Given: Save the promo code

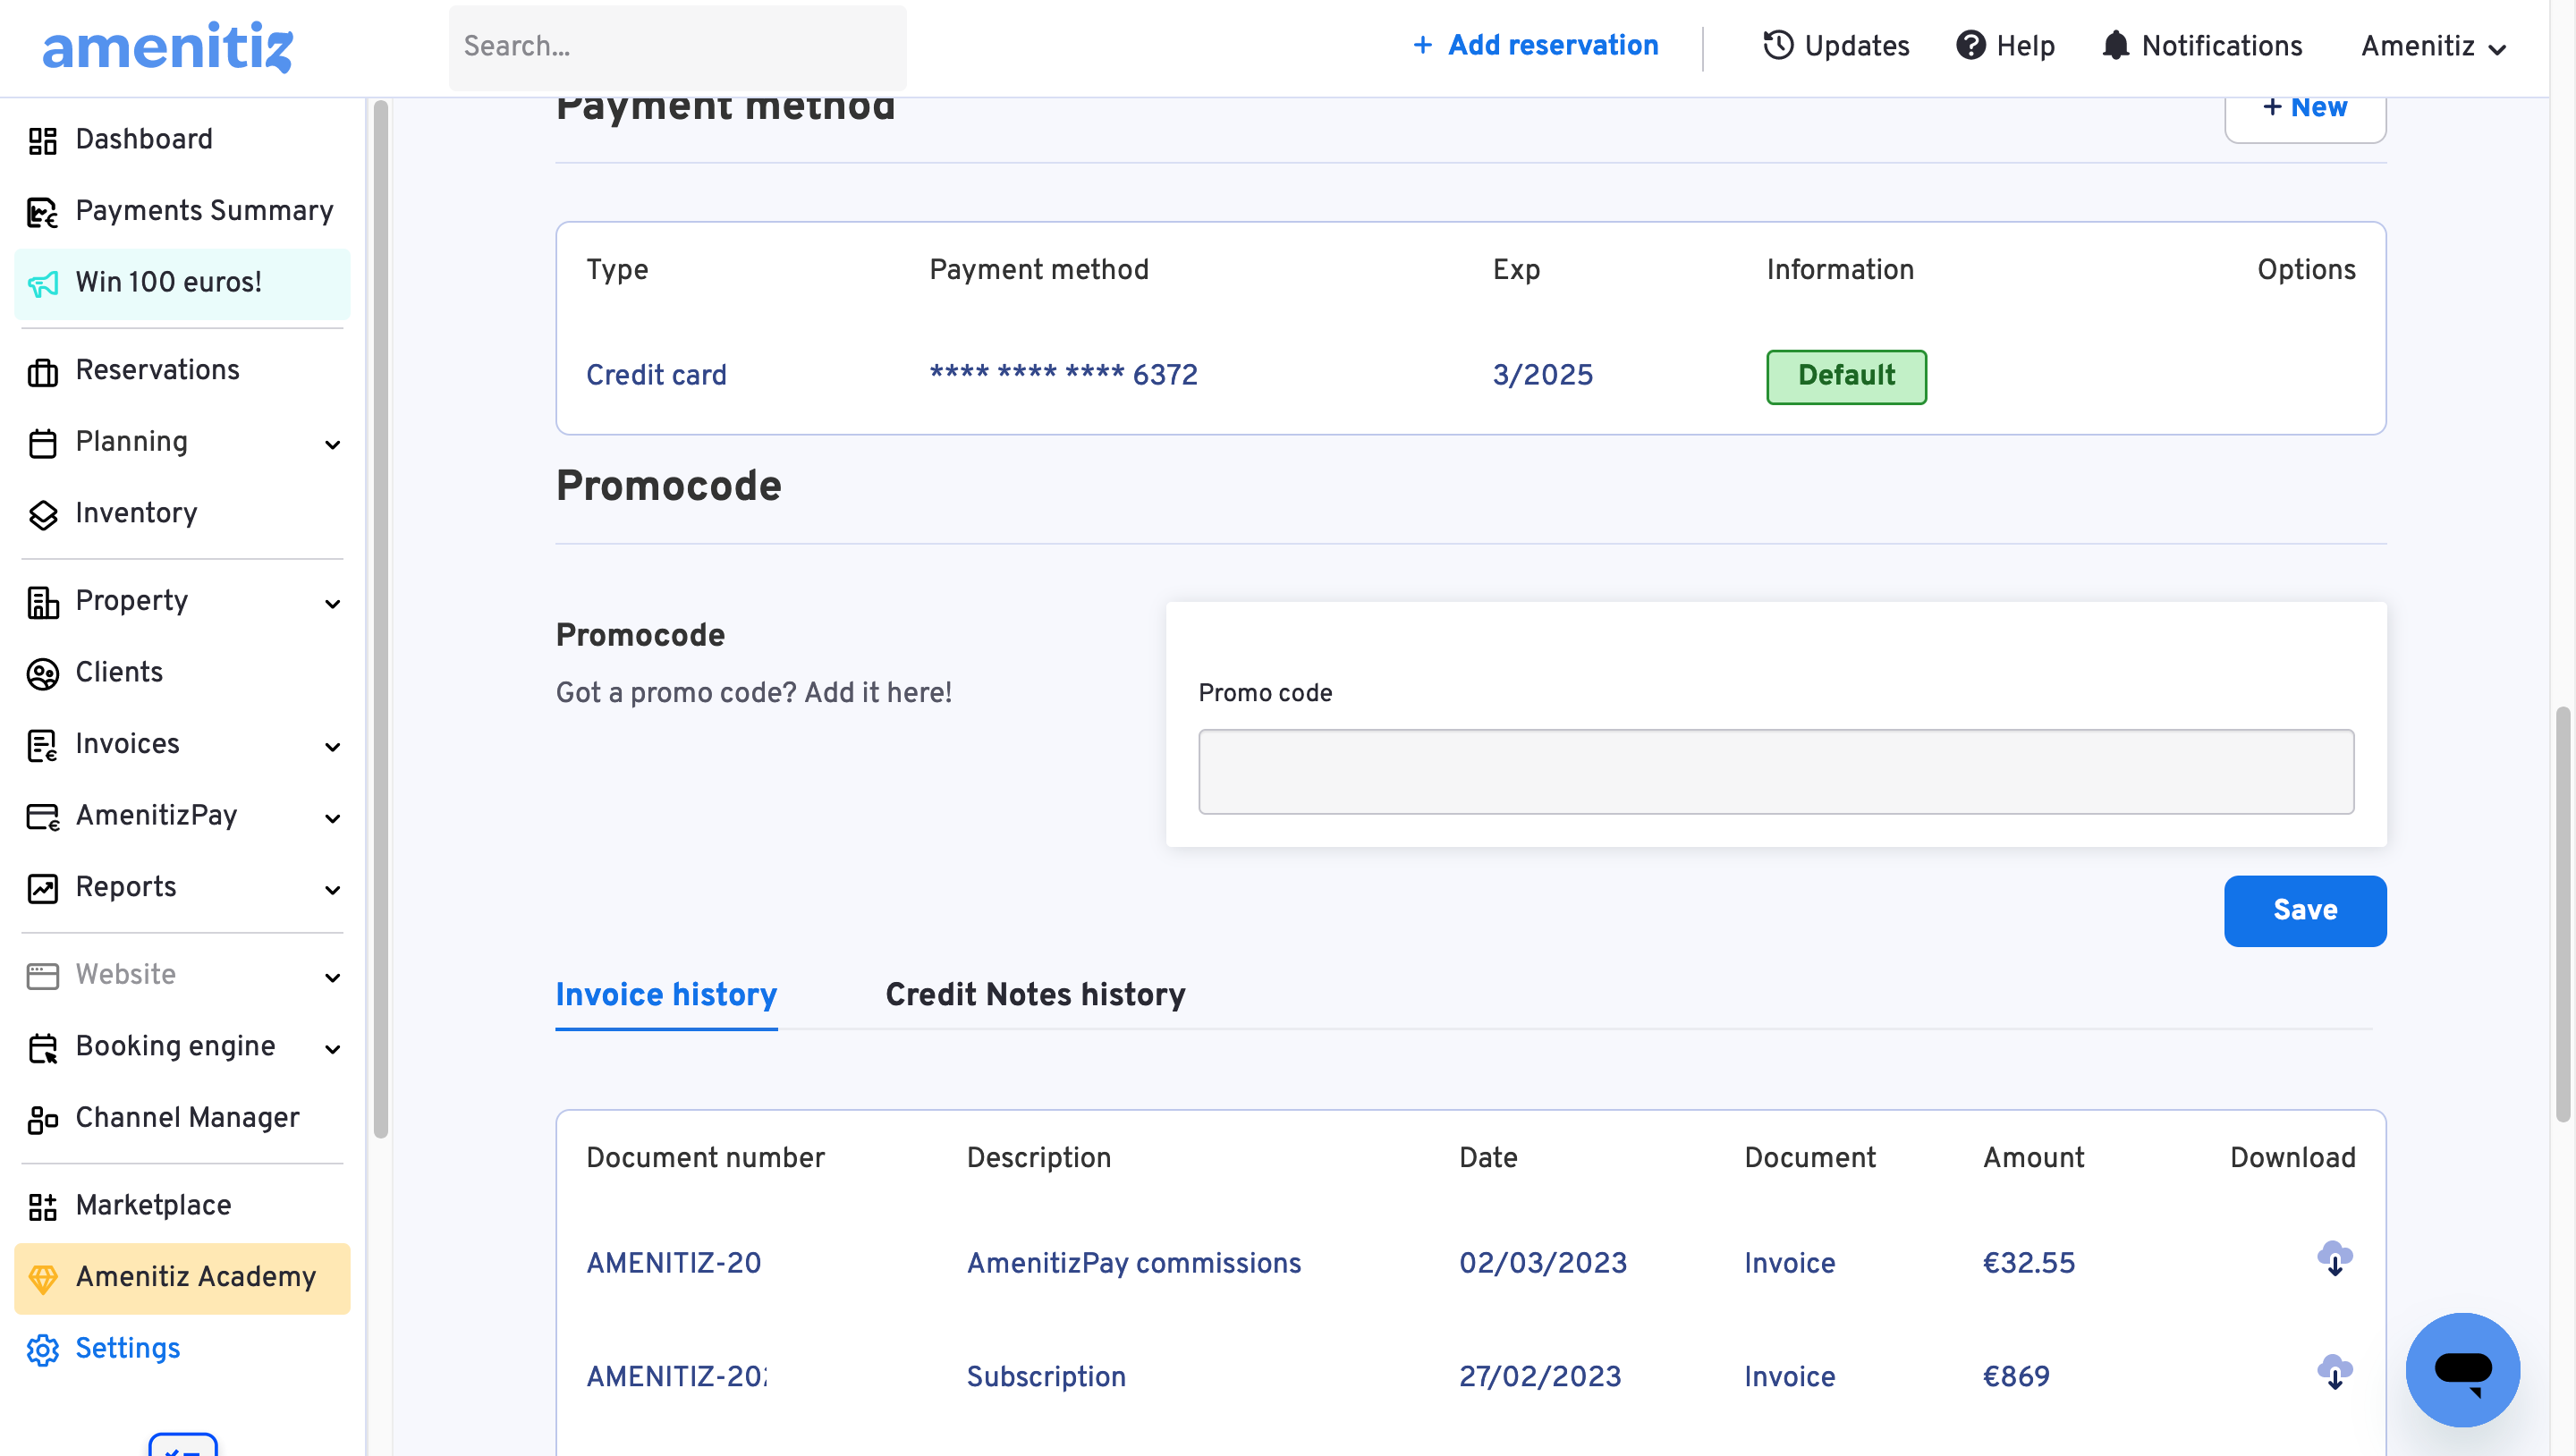Looking at the screenshot, I should [x=2305, y=911].
